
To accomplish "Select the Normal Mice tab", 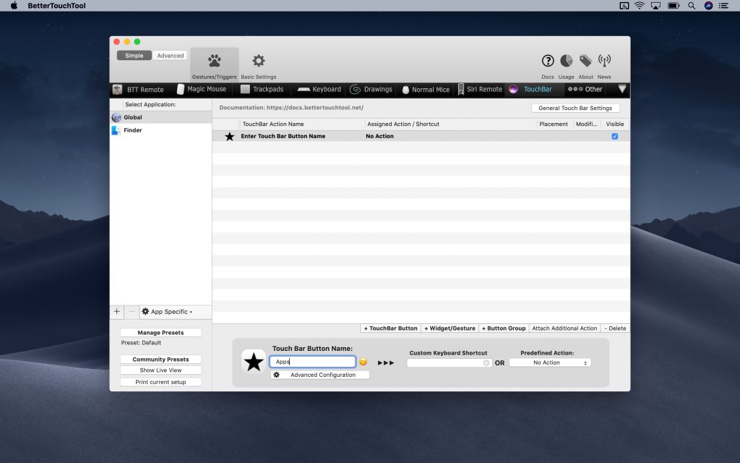I will [426, 89].
